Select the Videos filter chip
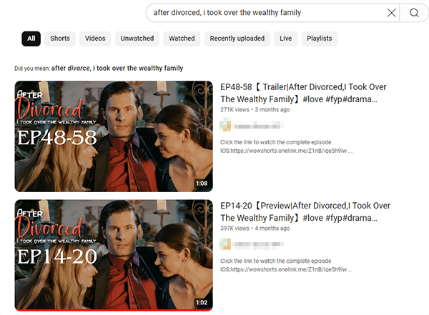429x315 pixels. pyautogui.click(x=95, y=39)
